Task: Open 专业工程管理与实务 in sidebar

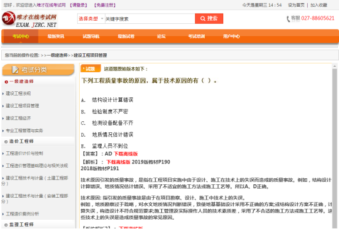Action: [25, 130]
